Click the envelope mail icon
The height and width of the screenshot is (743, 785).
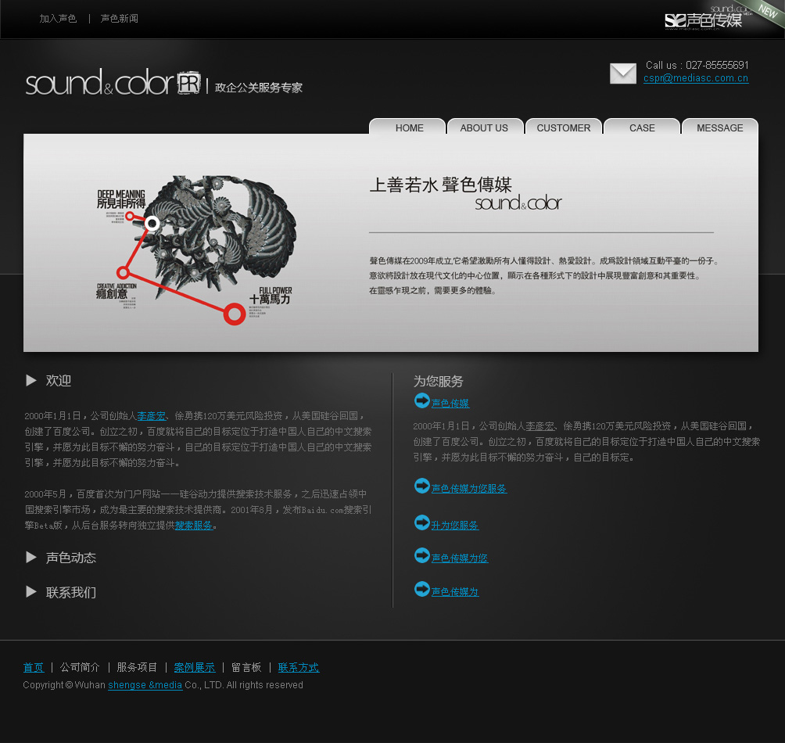pos(623,73)
